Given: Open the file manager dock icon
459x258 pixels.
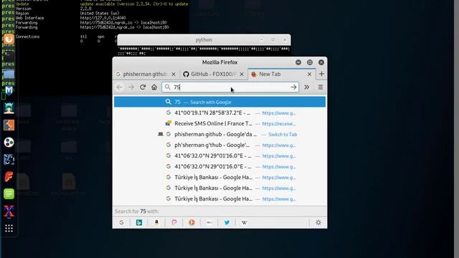Looking at the screenshot, I should click(x=9, y=74).
